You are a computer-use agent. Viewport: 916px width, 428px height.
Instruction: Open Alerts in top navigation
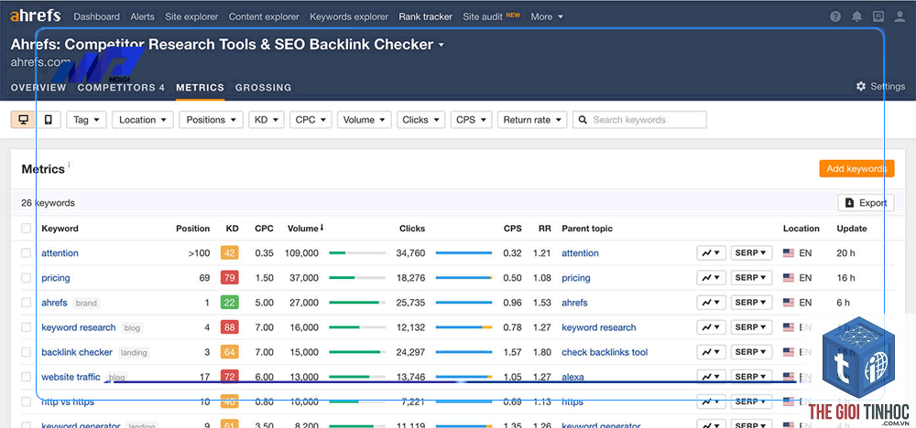pyautogui.click(x=143, y=16)
